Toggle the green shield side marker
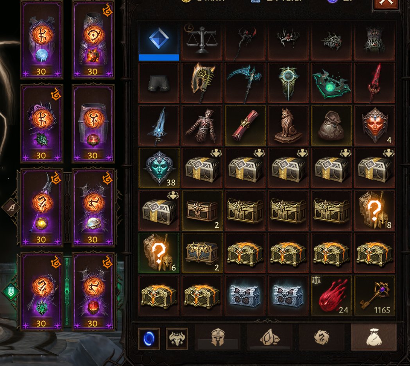 point(11,291)
